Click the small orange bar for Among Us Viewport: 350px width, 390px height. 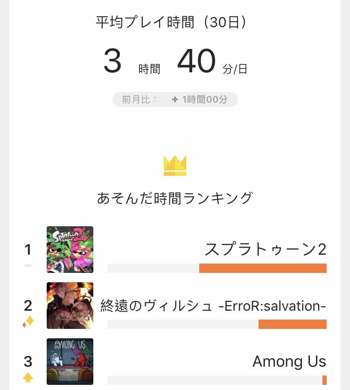[x=324, y=380]
